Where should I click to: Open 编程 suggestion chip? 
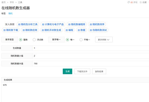point(70,30)
